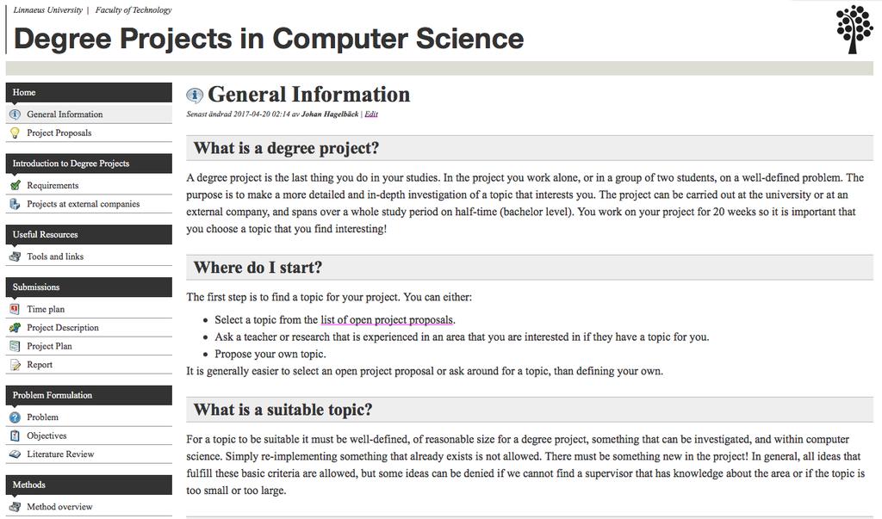The width and height of the screenshot is (882, 519).
Task: Click the Edit link under the heading
Action: pos(371,114)
